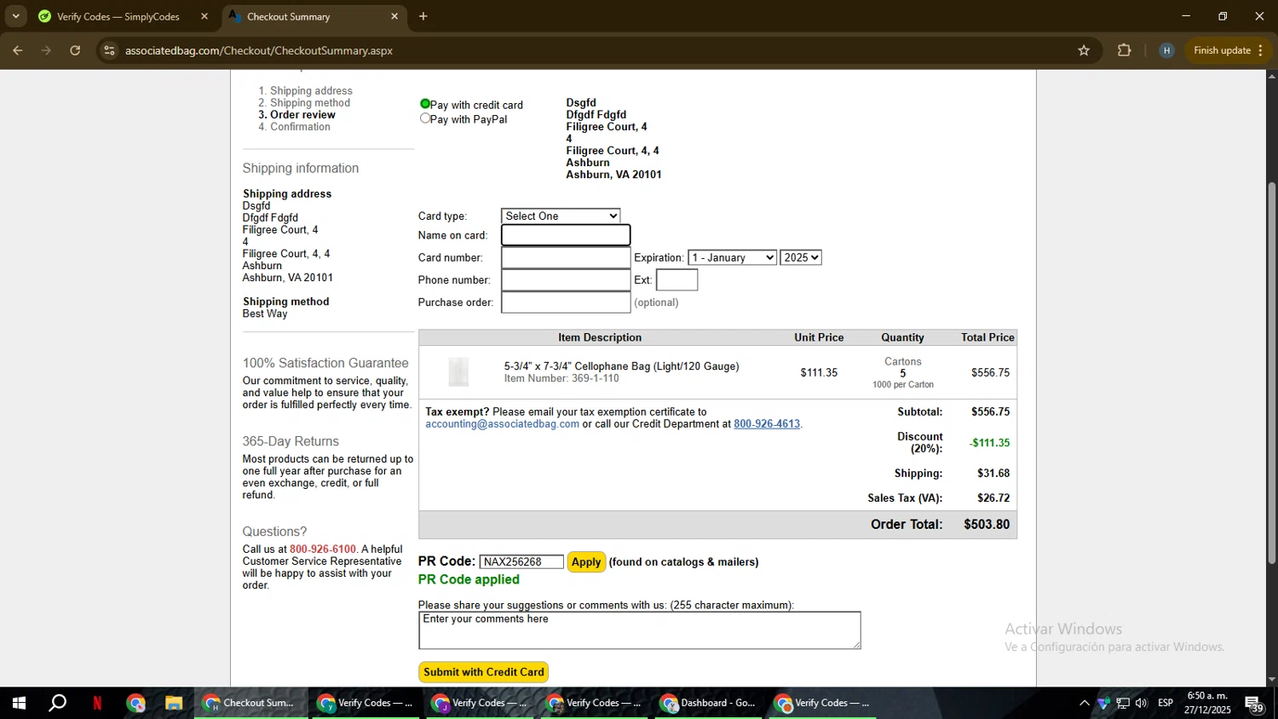1278x719 pixels.
Task: Click Submit with Credit Card button
Action: coord(483,672)
